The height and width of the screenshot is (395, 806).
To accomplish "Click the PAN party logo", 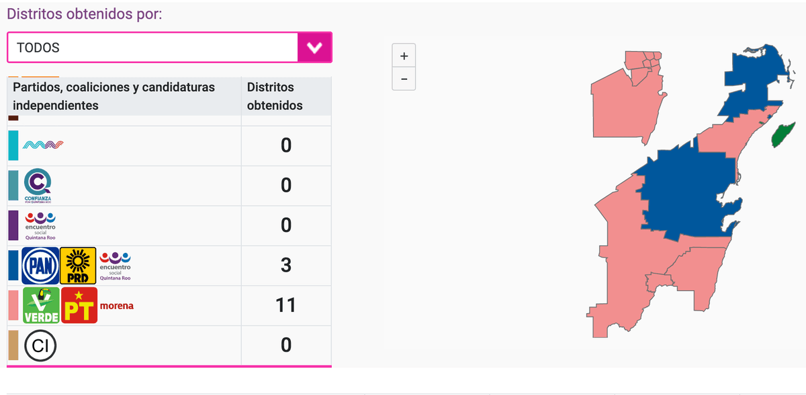I will coord(40,266).
